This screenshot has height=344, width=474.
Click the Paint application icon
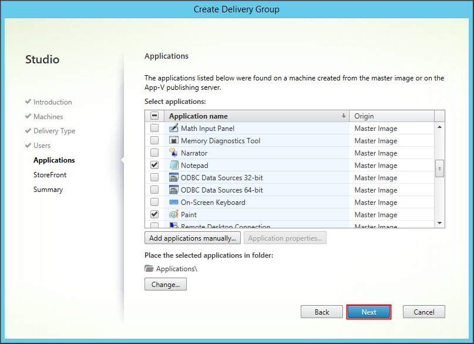click(174, 215)
